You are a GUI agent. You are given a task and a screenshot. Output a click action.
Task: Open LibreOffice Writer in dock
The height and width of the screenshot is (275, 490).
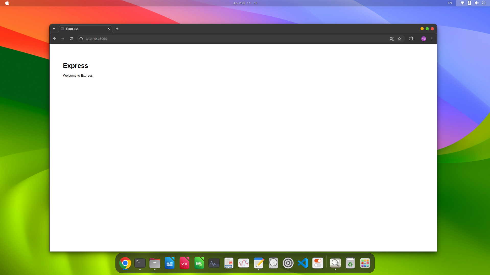170,263
